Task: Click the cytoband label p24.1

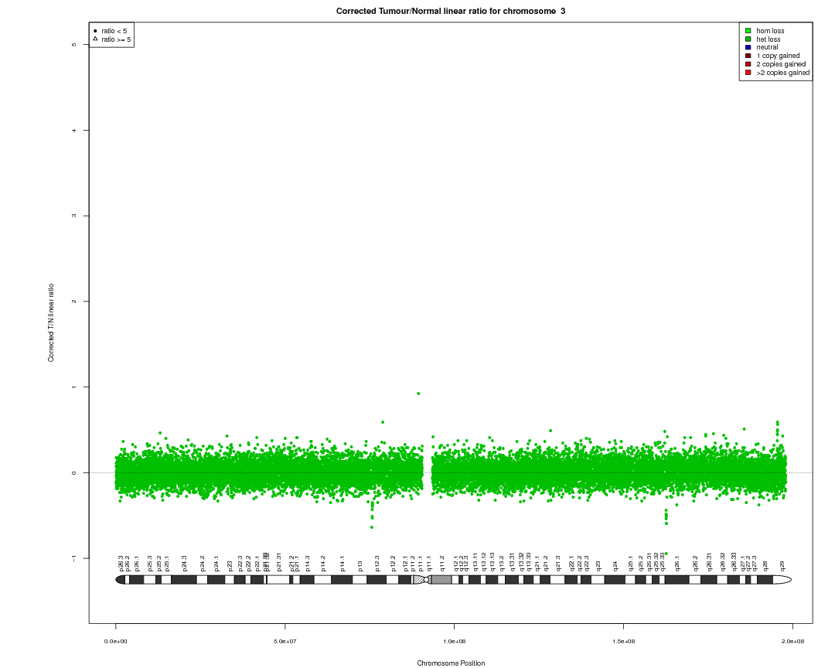Action: 216,564
